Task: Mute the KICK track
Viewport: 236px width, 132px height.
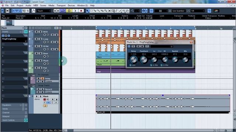Action: click(x=37, y=32)
